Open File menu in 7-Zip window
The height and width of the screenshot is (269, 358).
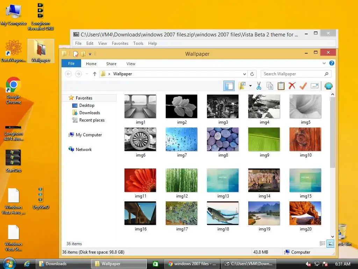[78, 43]
